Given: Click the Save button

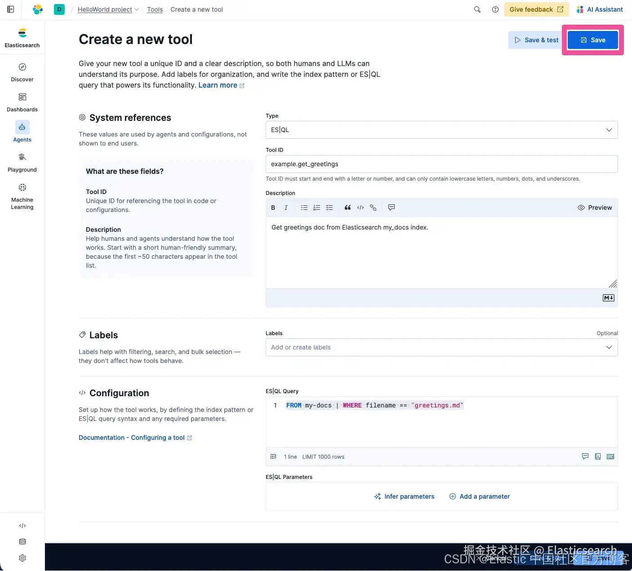Looking at the screenshot, I should tap(593, 40).
